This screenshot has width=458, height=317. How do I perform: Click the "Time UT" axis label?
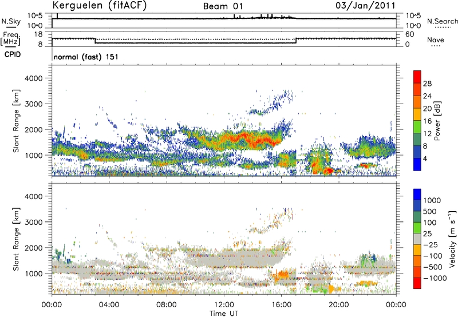pos(224,314)
